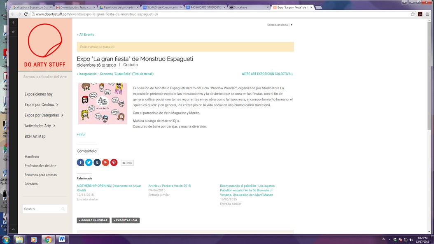Click the La Gran Fiesta poster thumbnail

pos(103,103)
